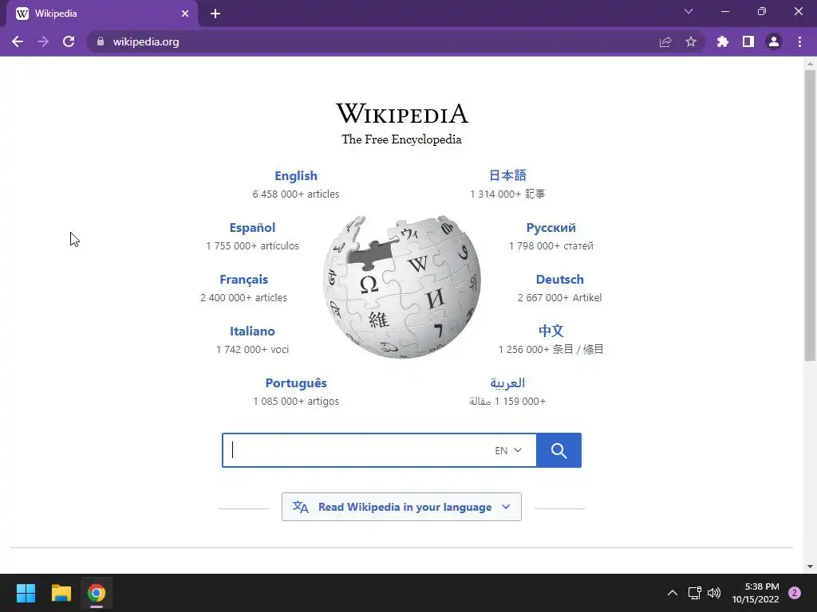Open the 中文 Wikipedia link
This screenshot has height=612, width=817.
coord(551,331)
